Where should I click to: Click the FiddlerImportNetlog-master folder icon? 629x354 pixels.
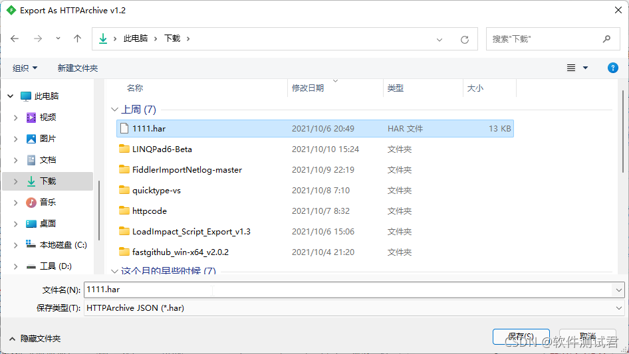coord(124,169)
